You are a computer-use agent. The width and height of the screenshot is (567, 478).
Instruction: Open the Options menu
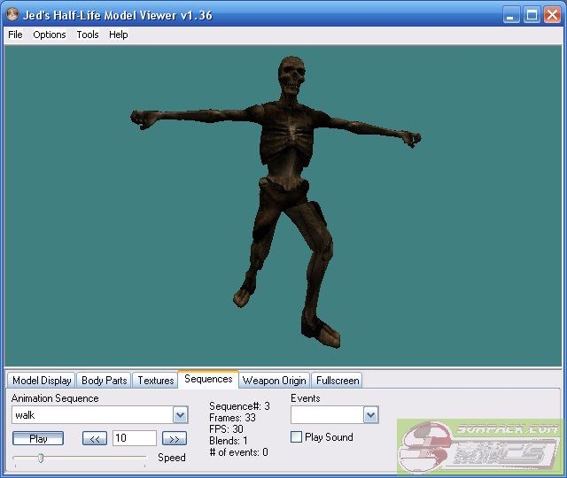(x=50, y=35)
